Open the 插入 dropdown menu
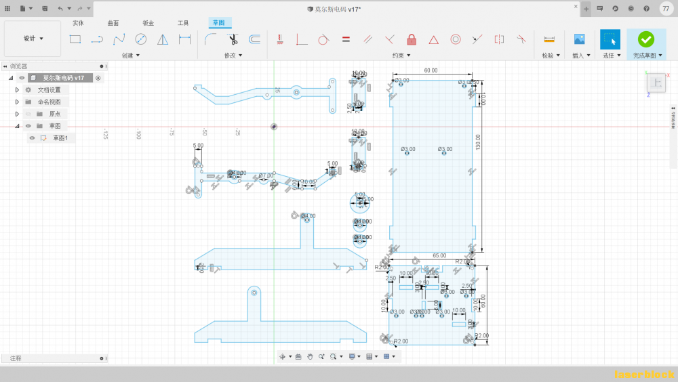The height and width of the screenshot is (382, 678). pyautogui.click(x=581, y=56)
